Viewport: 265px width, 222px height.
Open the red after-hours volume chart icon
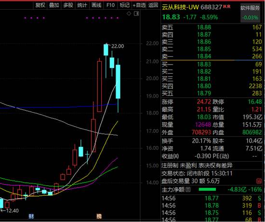[x=259, y=181]
